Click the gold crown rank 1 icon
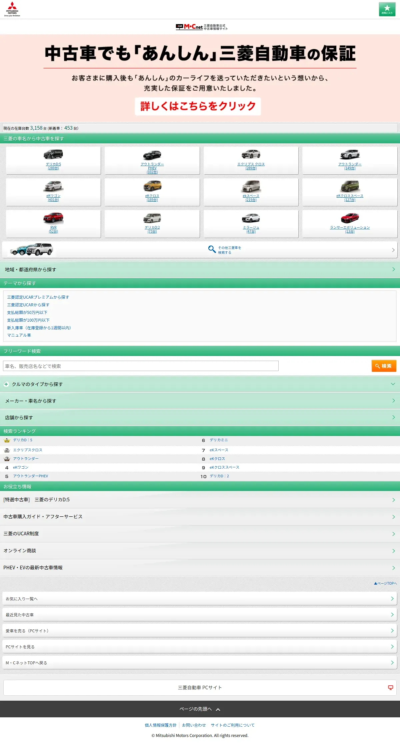 (x=7, y=440)
